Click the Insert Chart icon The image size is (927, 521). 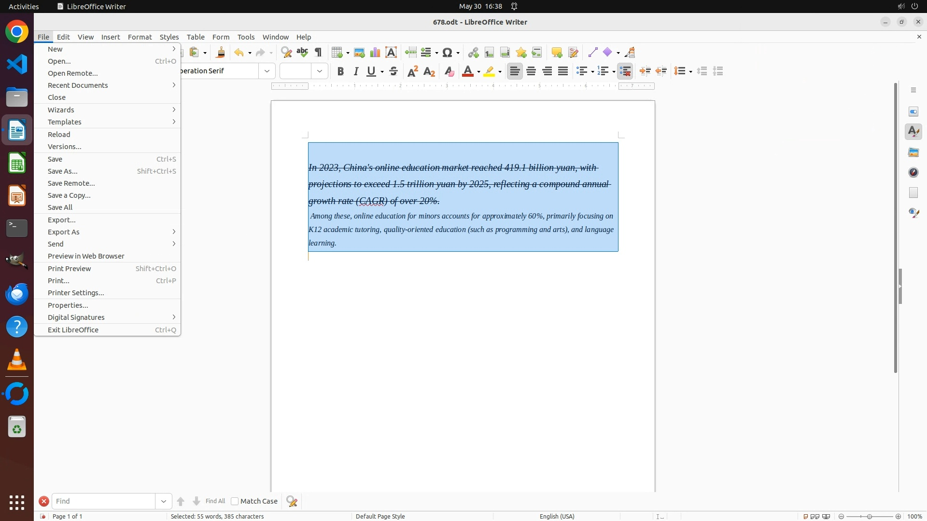(375, 53)
